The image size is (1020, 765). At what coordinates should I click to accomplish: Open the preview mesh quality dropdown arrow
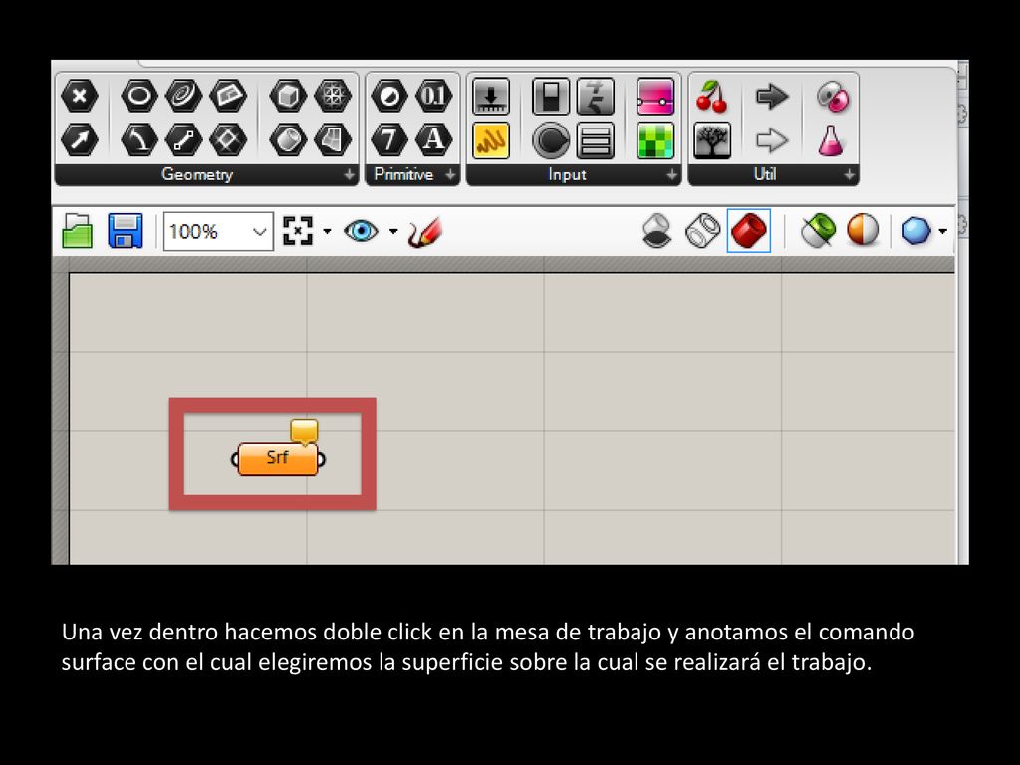(x=942, y=231)
